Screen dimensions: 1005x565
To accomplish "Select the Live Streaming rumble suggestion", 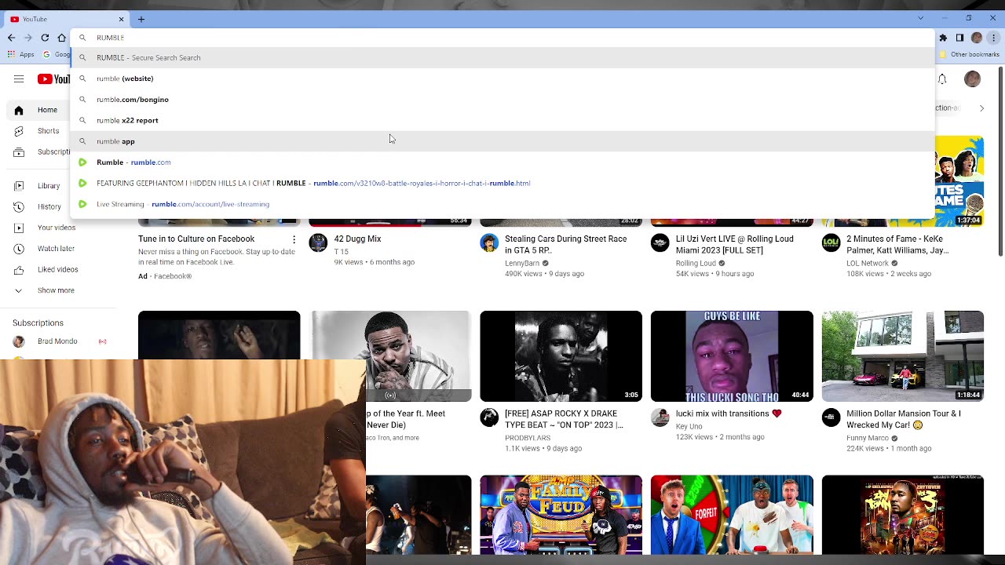I will click(x=502, y=204).
